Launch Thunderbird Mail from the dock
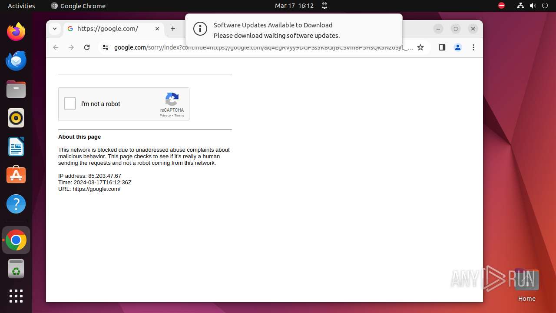The image size is (556, 313). coord(16,61)
